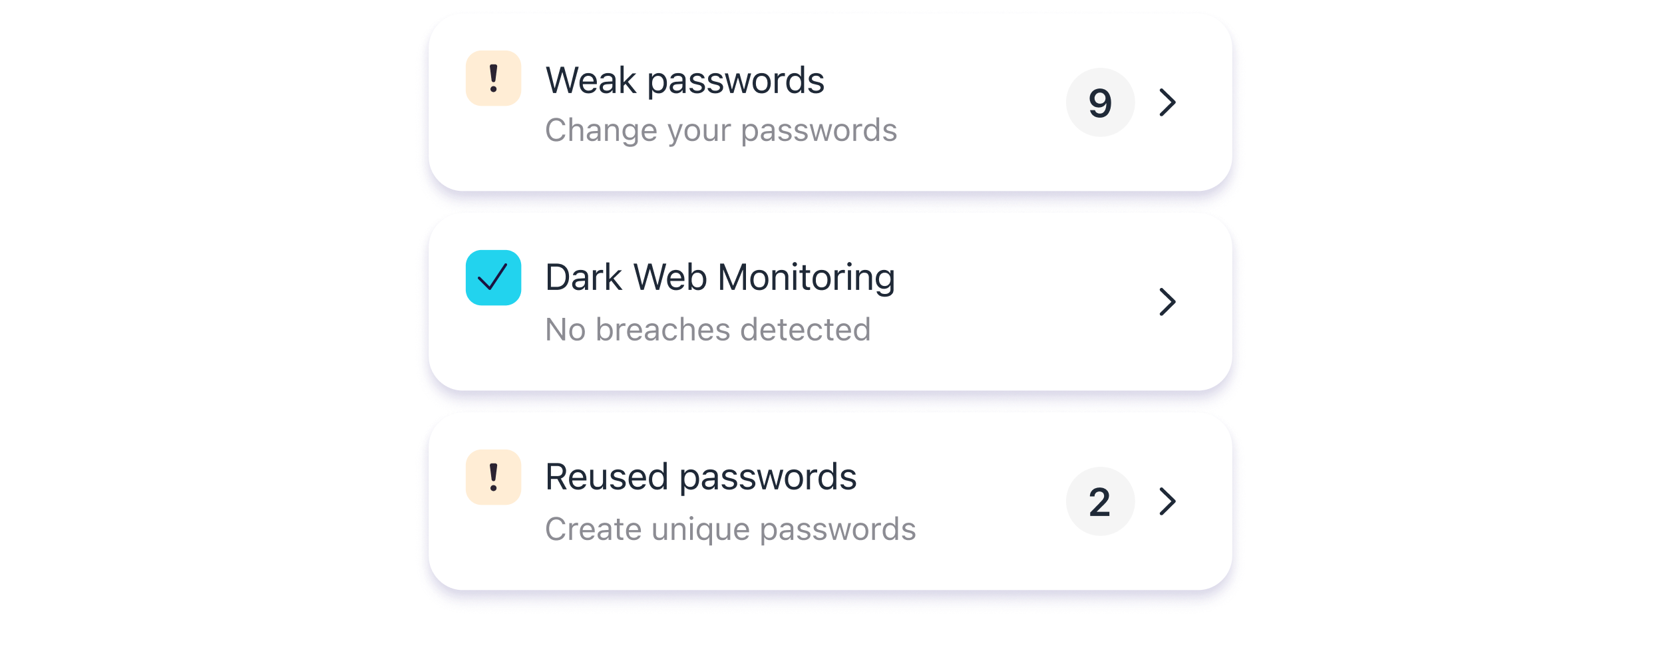This screenshot has width=1661, height=665.
Task: Expand Weak passwords using its chevron arrow
Action: point(1168,102)
